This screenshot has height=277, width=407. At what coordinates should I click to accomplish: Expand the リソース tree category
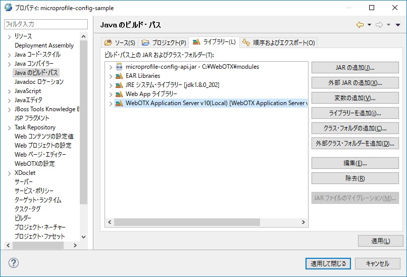tap(9, 36)
